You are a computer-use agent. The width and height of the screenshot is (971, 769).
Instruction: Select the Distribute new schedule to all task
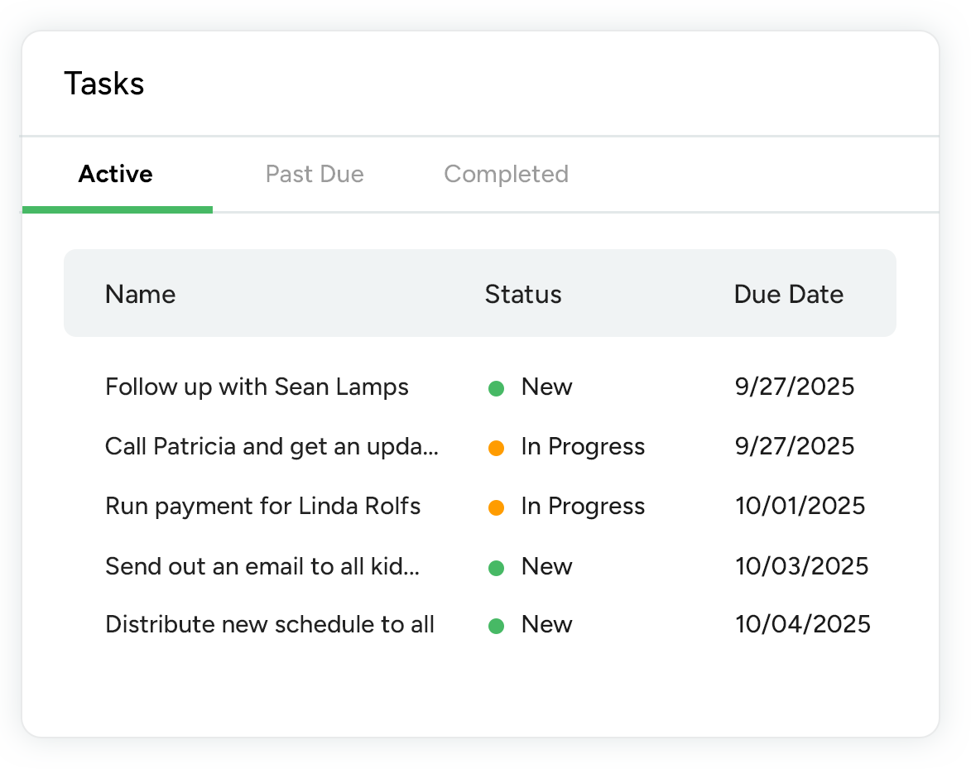(270, 625)
